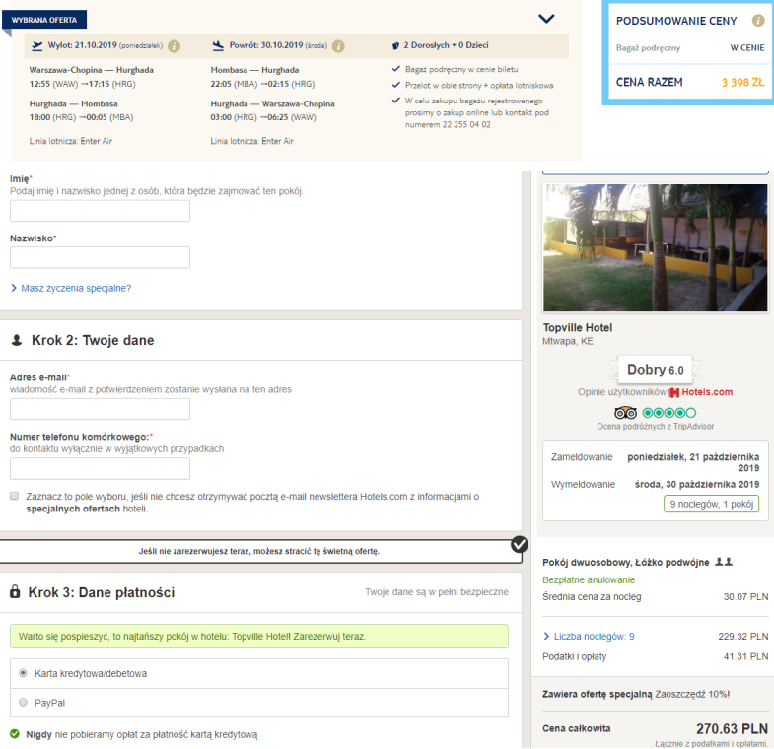Click into the Imię input field
The width and height of the screenshot is (774, 749).
click(x=100, y=211)
